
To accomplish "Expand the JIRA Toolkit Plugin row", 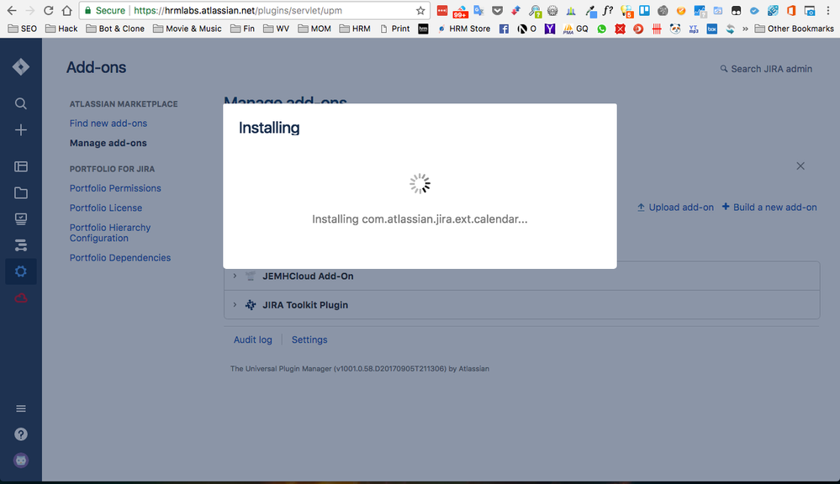I will pos(235,305).
